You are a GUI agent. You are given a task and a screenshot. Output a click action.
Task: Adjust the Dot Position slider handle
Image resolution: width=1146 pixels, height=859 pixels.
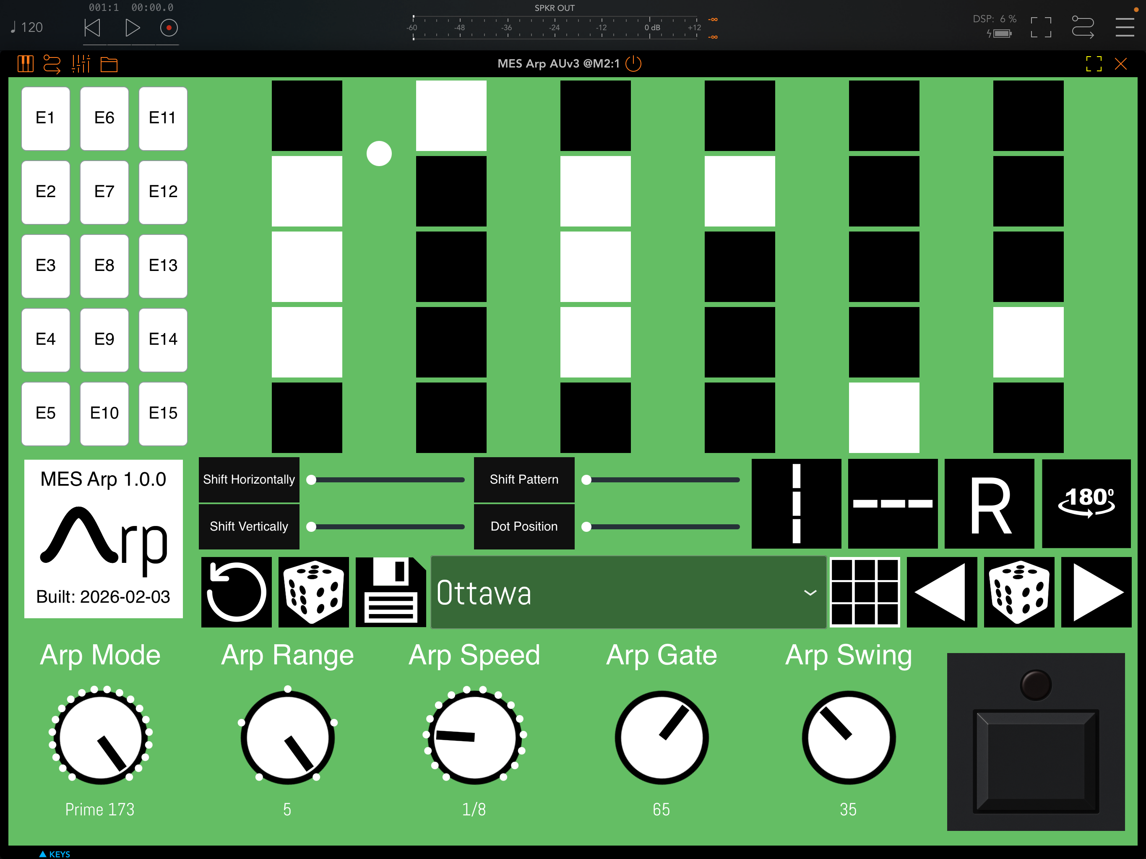pyautogui.click(x=586, y=527)
